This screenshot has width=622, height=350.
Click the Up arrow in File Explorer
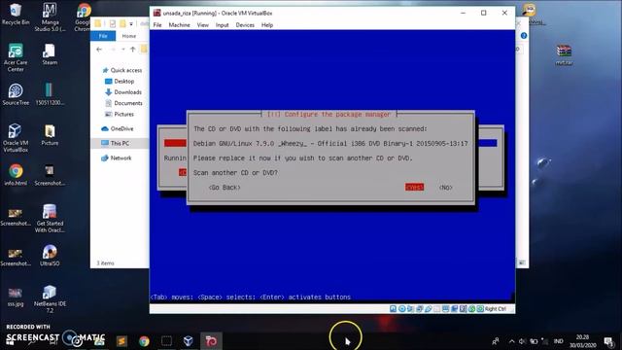point(133,50)
